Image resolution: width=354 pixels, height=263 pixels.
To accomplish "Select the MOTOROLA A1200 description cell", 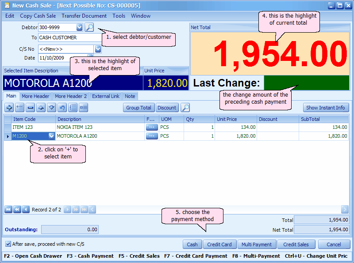I will click(x=100, y=136).
